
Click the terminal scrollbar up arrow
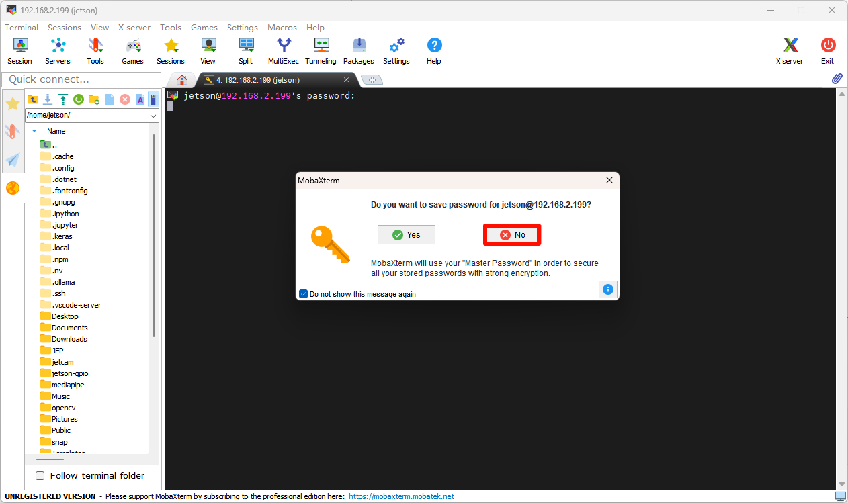(x=841, y=94)
